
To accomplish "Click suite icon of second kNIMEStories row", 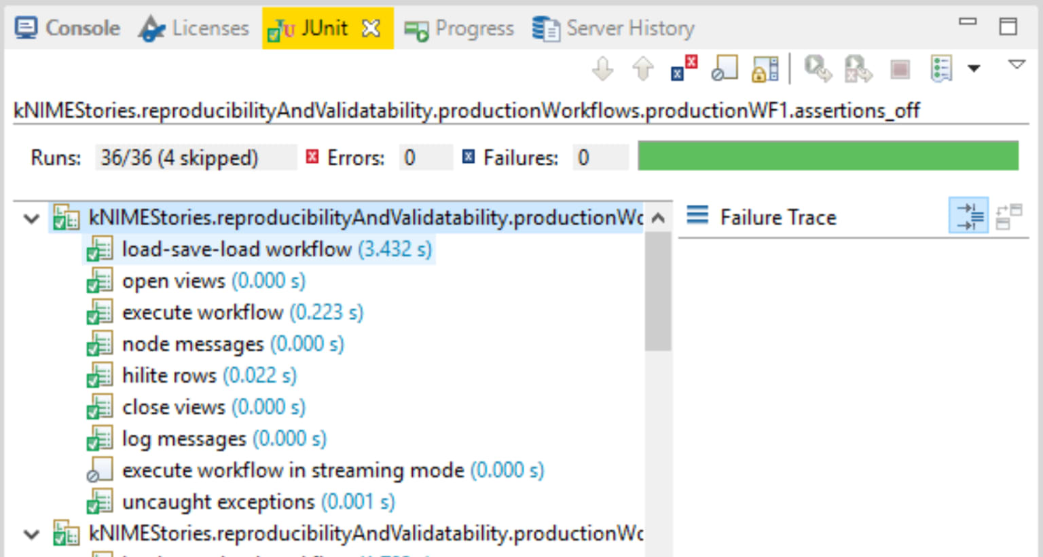I will point(67,534).
